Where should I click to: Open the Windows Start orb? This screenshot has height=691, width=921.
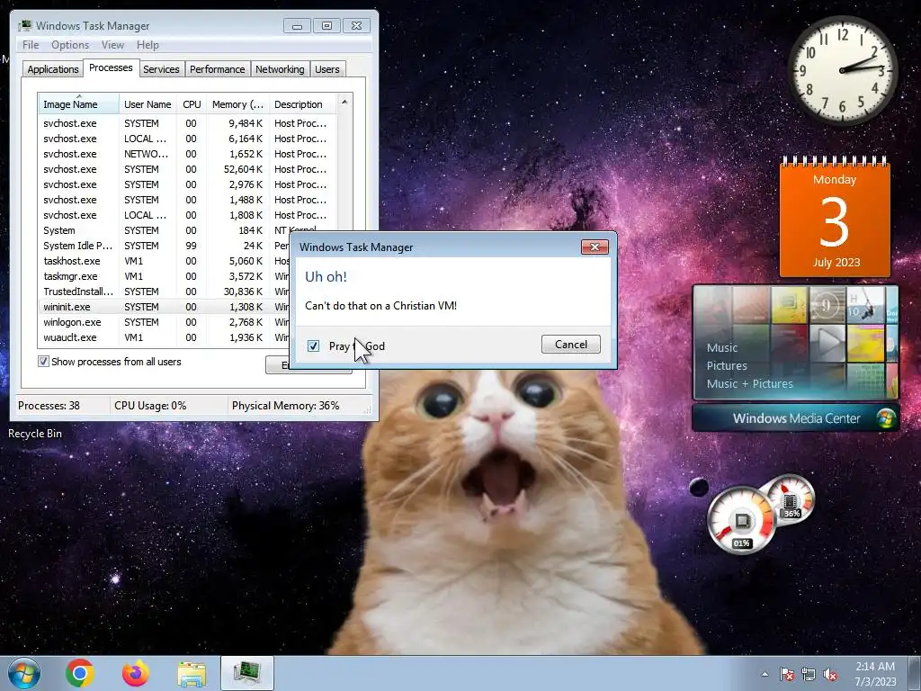(23, 673)
